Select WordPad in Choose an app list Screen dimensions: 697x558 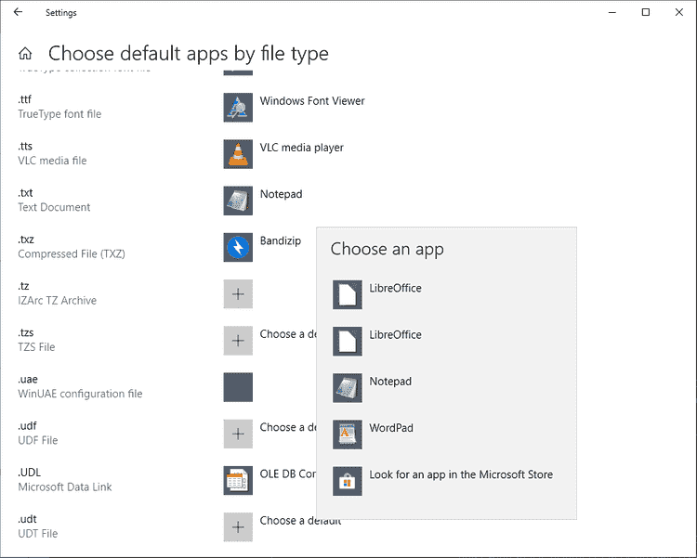click(x=446, y=434)
